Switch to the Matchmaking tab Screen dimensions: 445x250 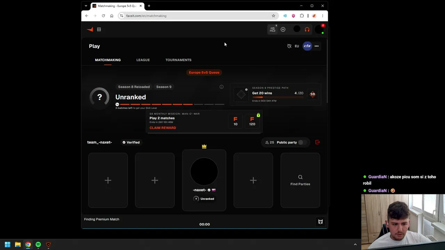(x=108, y=60)
